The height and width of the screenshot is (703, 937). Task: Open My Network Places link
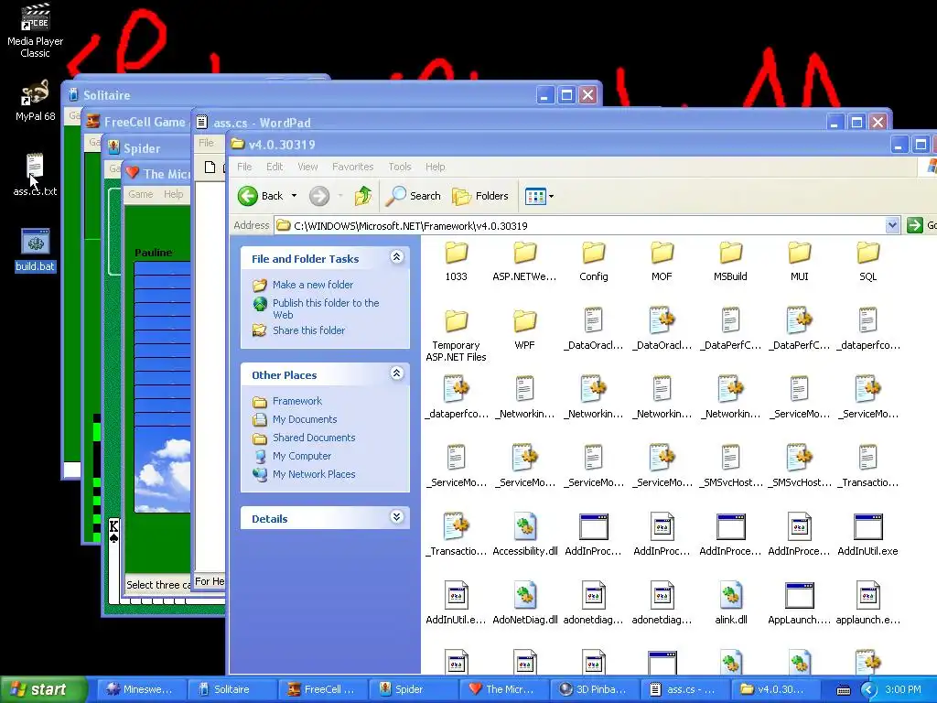pyautogui.click(x=314, y=474)
